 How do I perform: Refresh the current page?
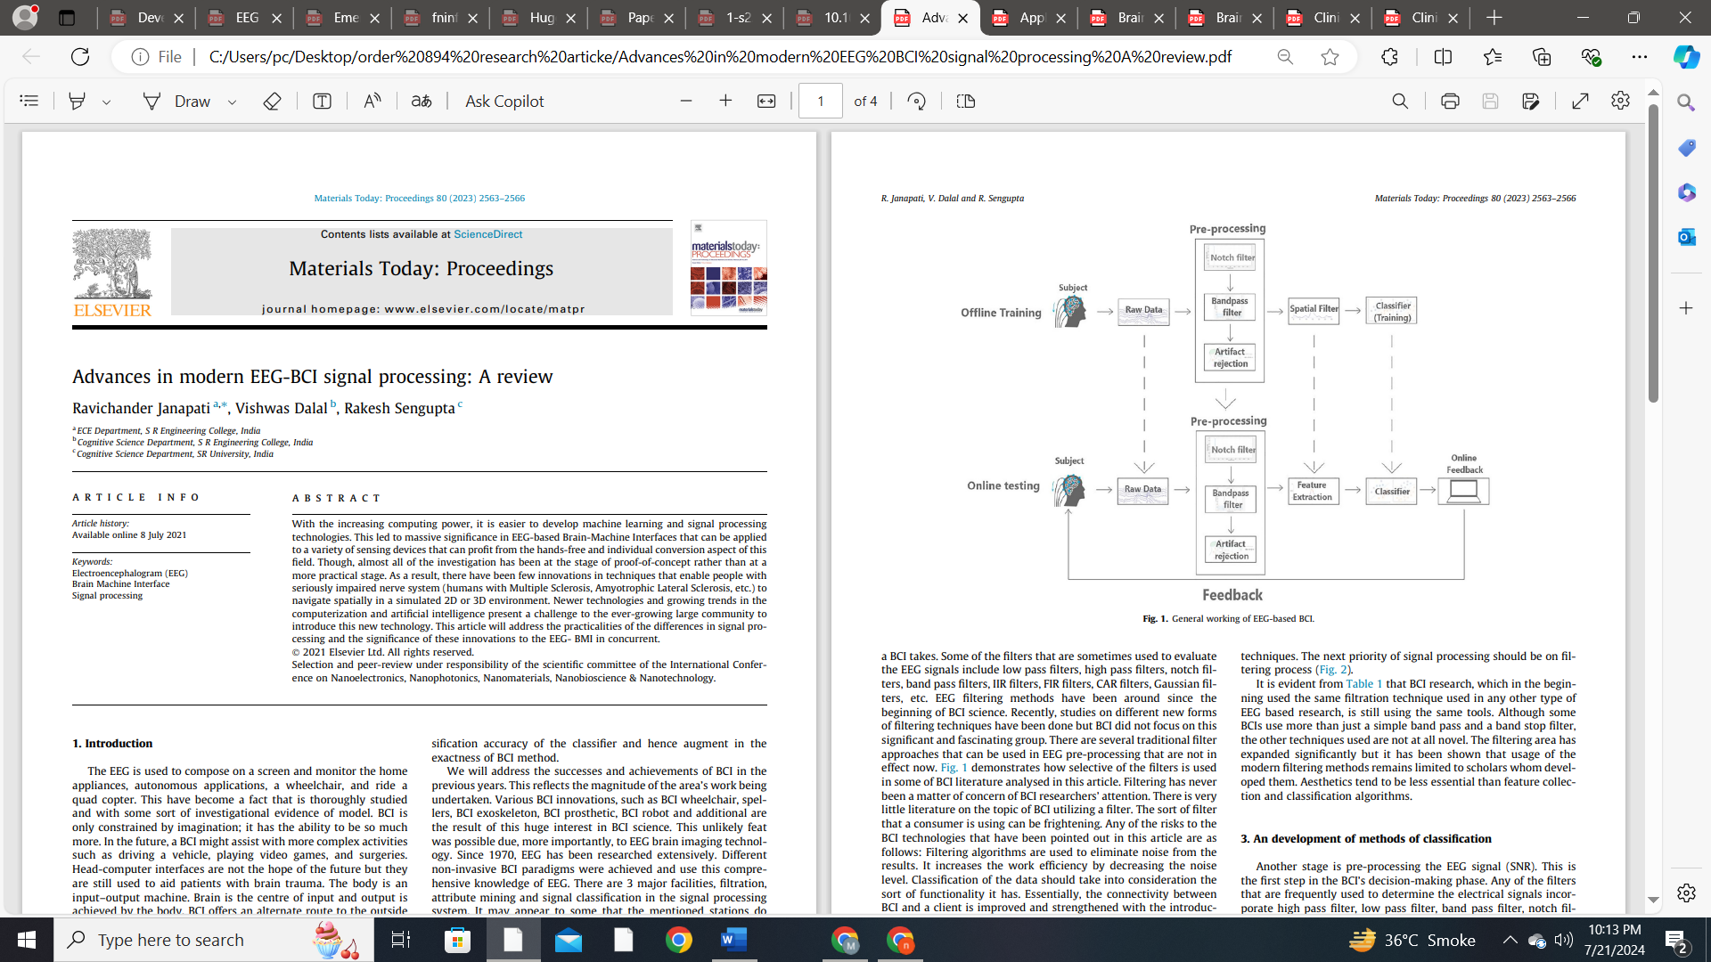pos(80,57)
